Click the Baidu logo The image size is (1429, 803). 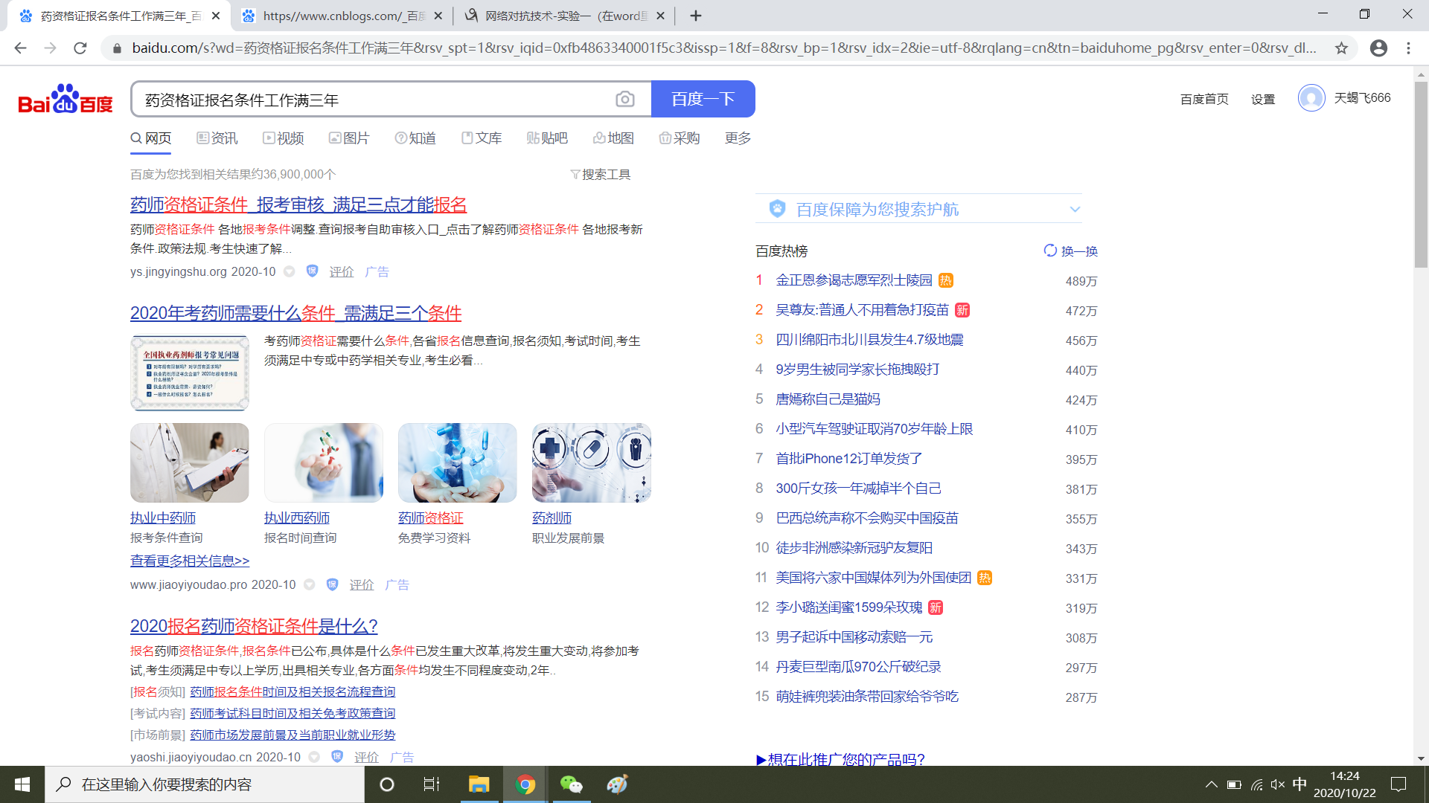(65, 100)
